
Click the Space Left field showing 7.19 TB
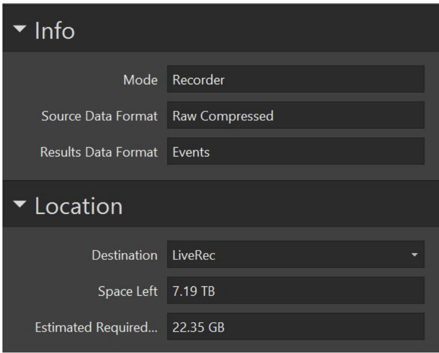click(x=296, y=290)
